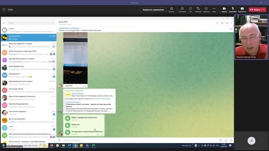The width and height of the screenshot is (269, 151).
Task: Click the red Leave call button
Action: pos(255,10)
